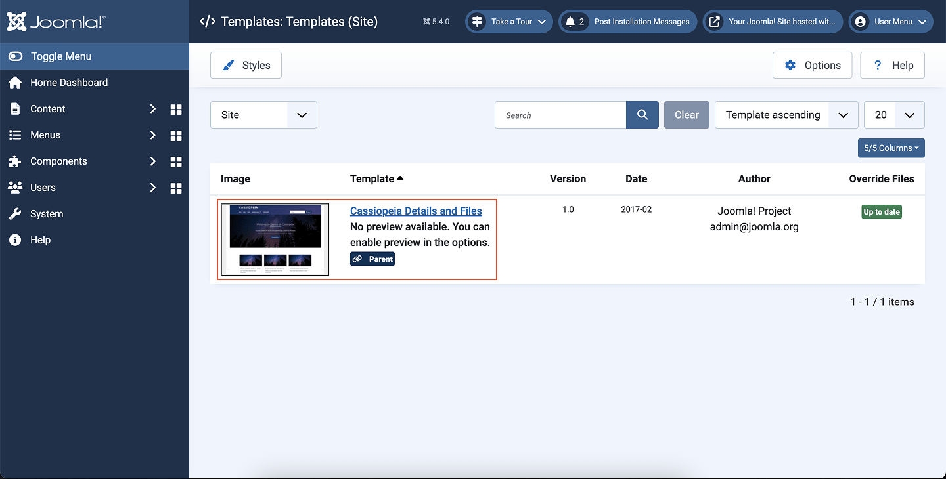Image resolution: width=946 pixels, height=479 pixels.
Task: Click the Help info circle icon
Action: tap(15, 240)
